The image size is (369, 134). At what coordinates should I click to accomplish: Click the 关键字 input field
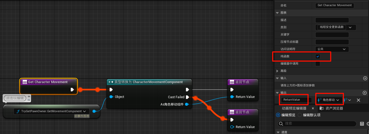point(332,34)
